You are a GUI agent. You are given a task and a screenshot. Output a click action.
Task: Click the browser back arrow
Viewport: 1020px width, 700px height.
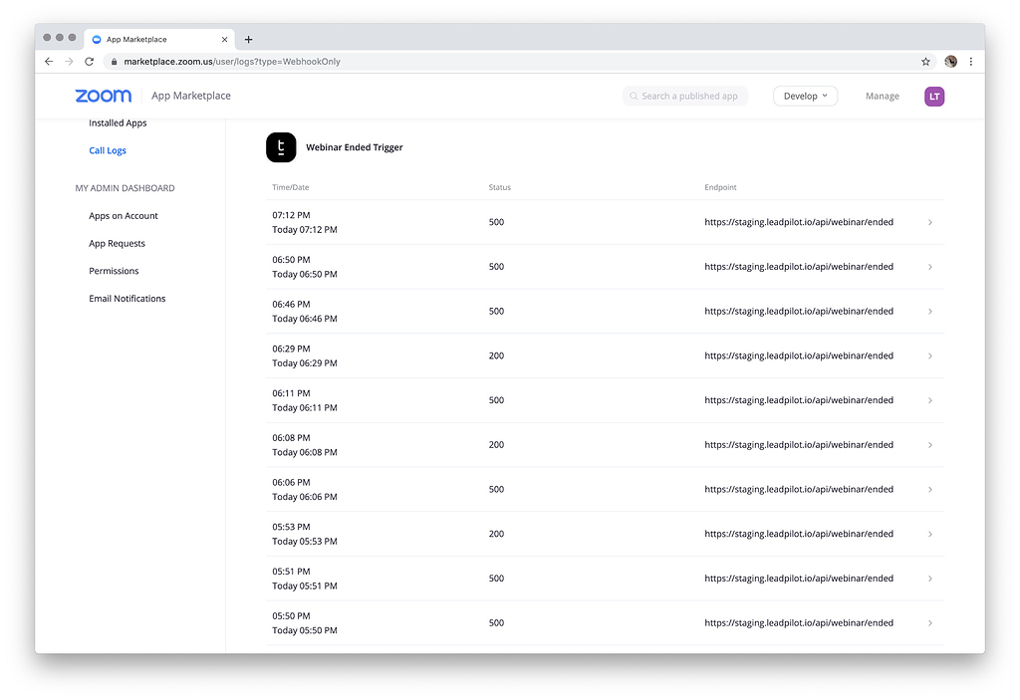point(49,61)
